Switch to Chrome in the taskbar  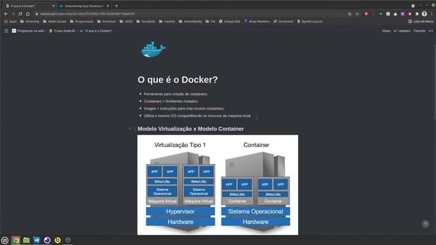point(16,240)
